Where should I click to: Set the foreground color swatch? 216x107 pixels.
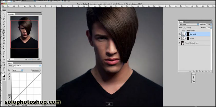[3, 75]
